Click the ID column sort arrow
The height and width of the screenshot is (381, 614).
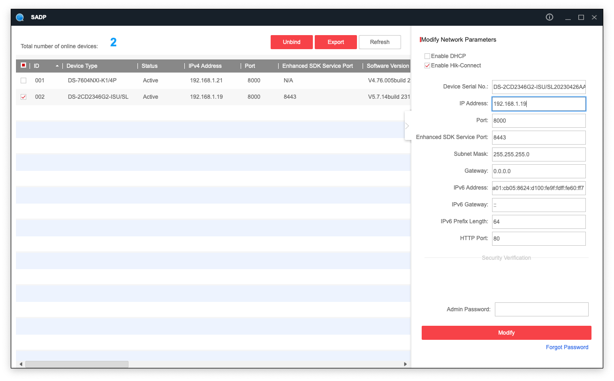(57, 66)
